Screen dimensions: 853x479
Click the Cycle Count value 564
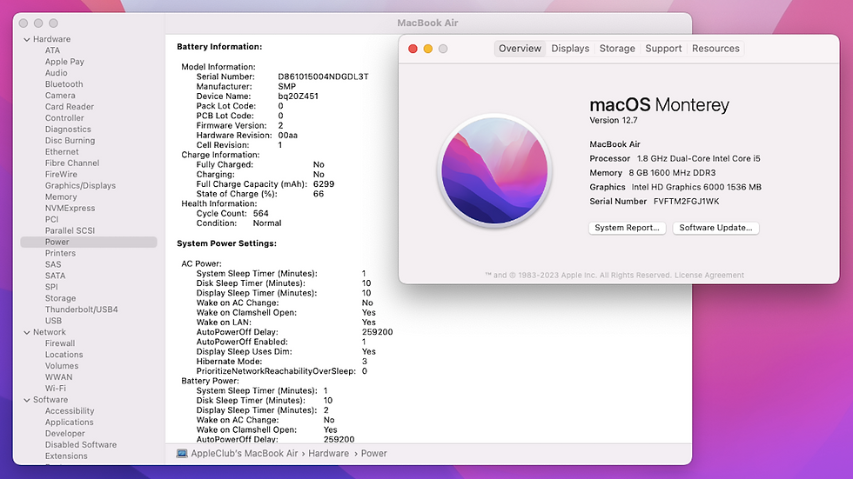pos(260,214)
